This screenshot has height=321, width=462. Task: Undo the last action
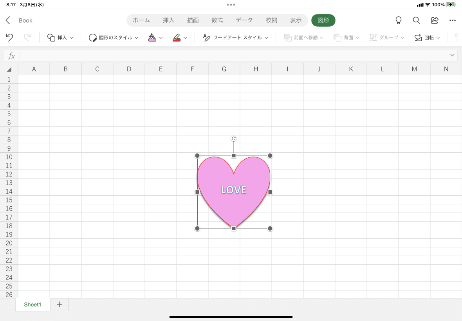pyautogui.click(x=9, y=38)
